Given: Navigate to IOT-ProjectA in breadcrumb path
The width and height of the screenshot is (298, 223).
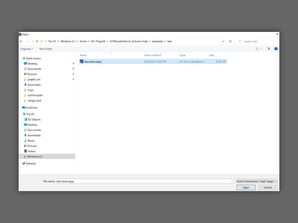Looking at the screenshot, I should click(98, 41).
